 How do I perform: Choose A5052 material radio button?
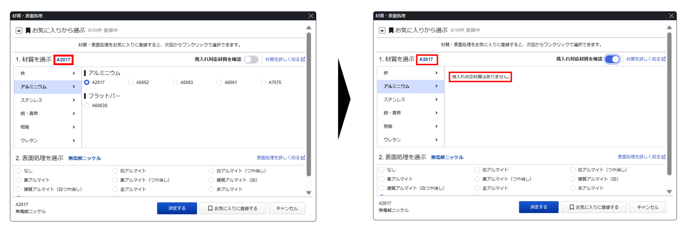131,82
